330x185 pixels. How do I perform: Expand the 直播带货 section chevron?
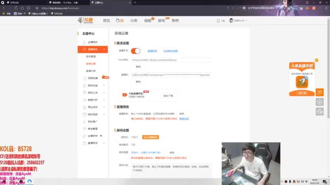point(104,143)
